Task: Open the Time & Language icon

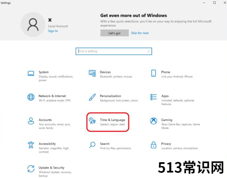Action: click(x=92, y=121)
